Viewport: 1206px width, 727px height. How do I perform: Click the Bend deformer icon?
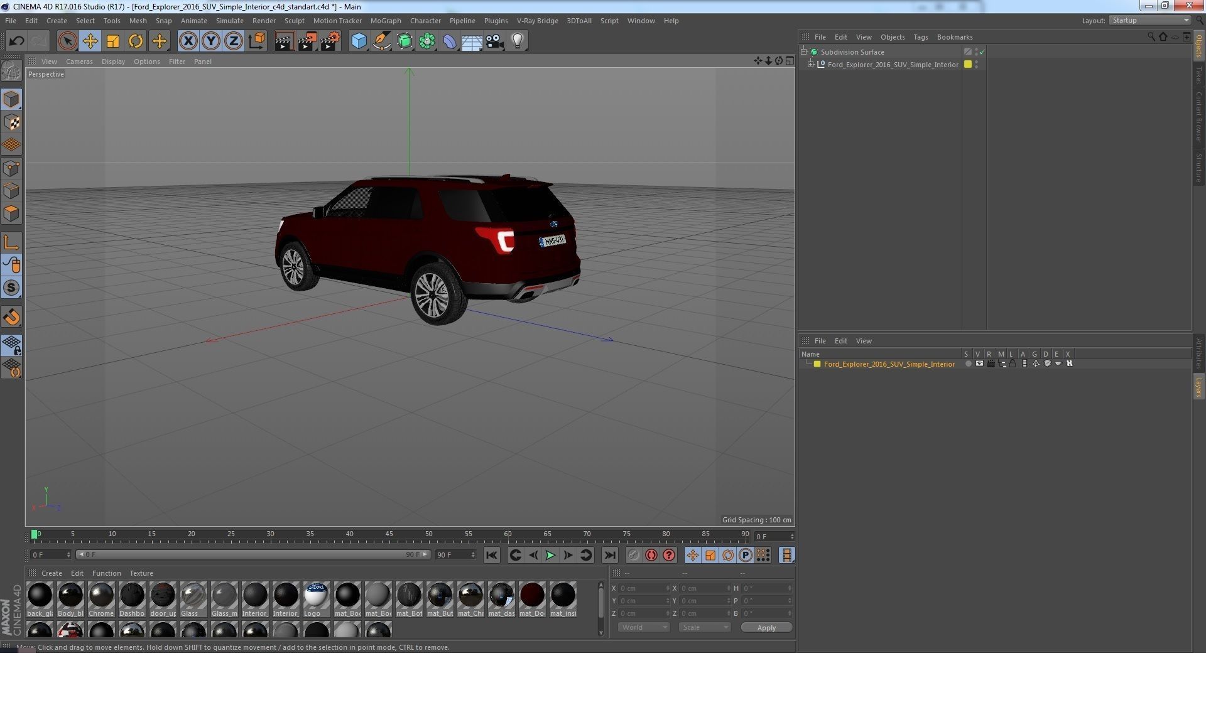(x=450, y=41)
